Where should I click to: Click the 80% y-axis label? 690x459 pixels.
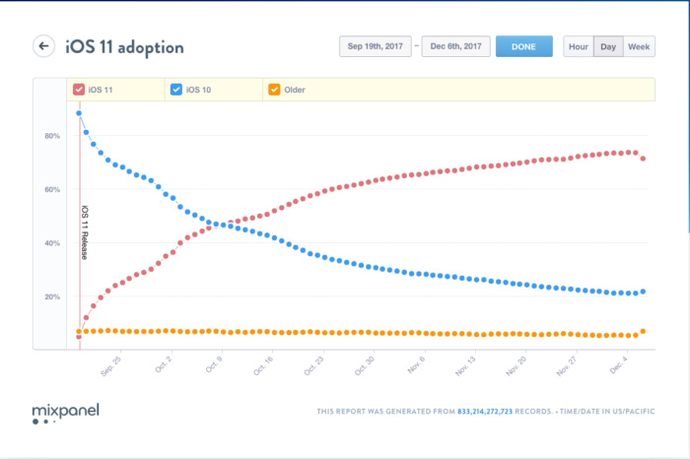coord(52,136)
